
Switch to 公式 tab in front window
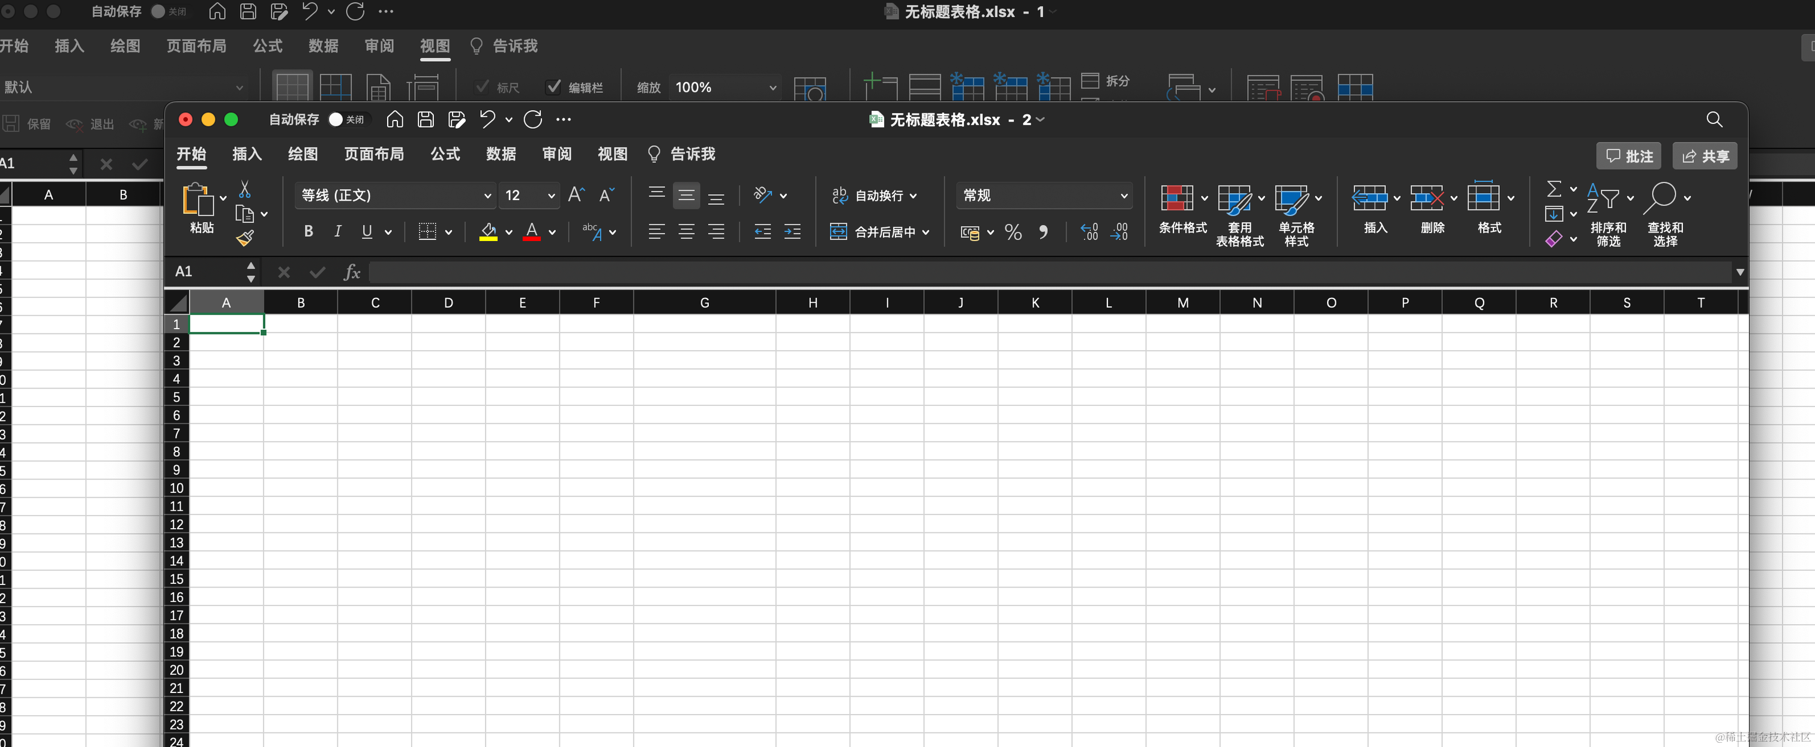445,154
